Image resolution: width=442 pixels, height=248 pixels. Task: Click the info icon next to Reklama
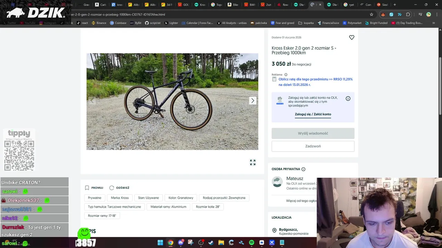(x=286, y=75)
